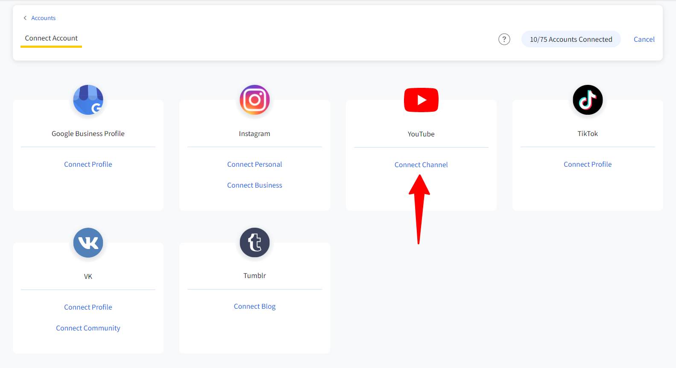Click the TikTok card title
The height and width of the screenshot is (368, 676).
(x=588, y=133)
